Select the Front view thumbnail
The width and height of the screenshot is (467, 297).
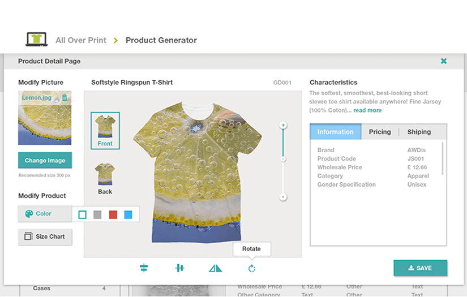(105, 131)
